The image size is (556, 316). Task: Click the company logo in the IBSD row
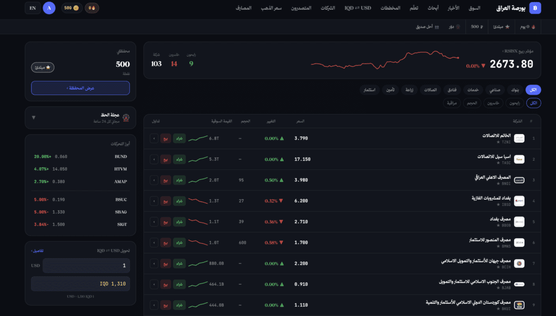(519, 201)
